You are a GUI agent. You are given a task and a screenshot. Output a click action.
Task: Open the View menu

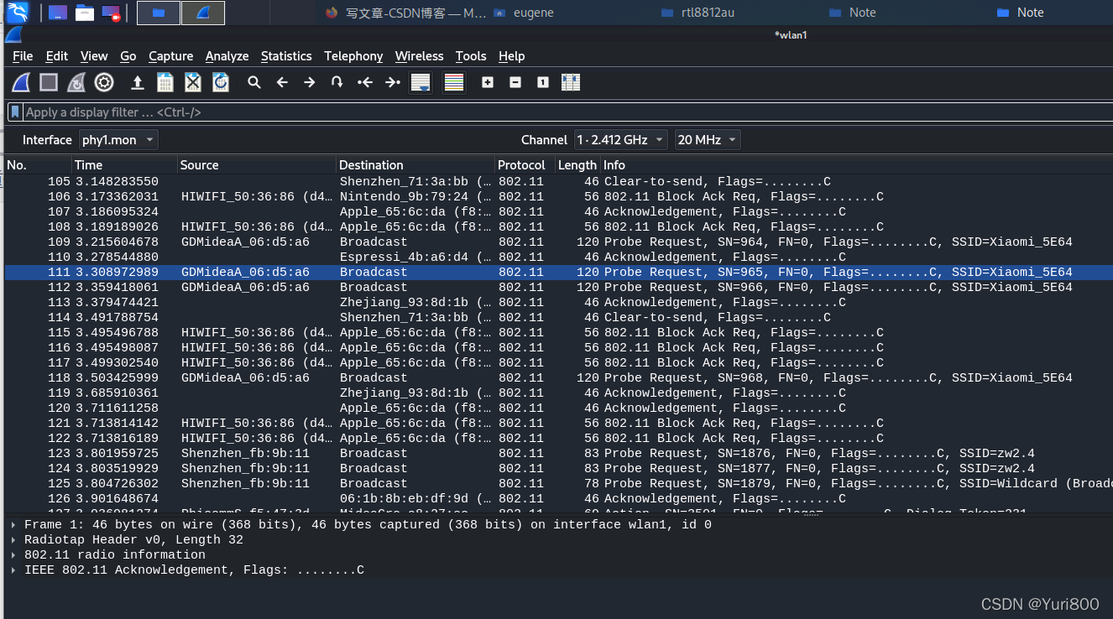click(94, 55)
